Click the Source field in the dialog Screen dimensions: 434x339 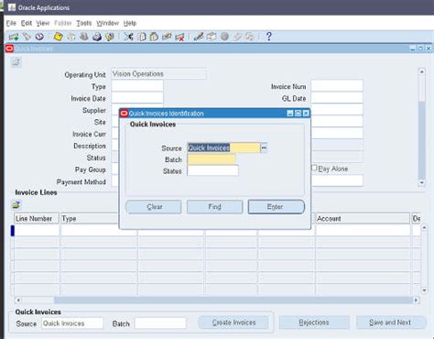(223, 148)
